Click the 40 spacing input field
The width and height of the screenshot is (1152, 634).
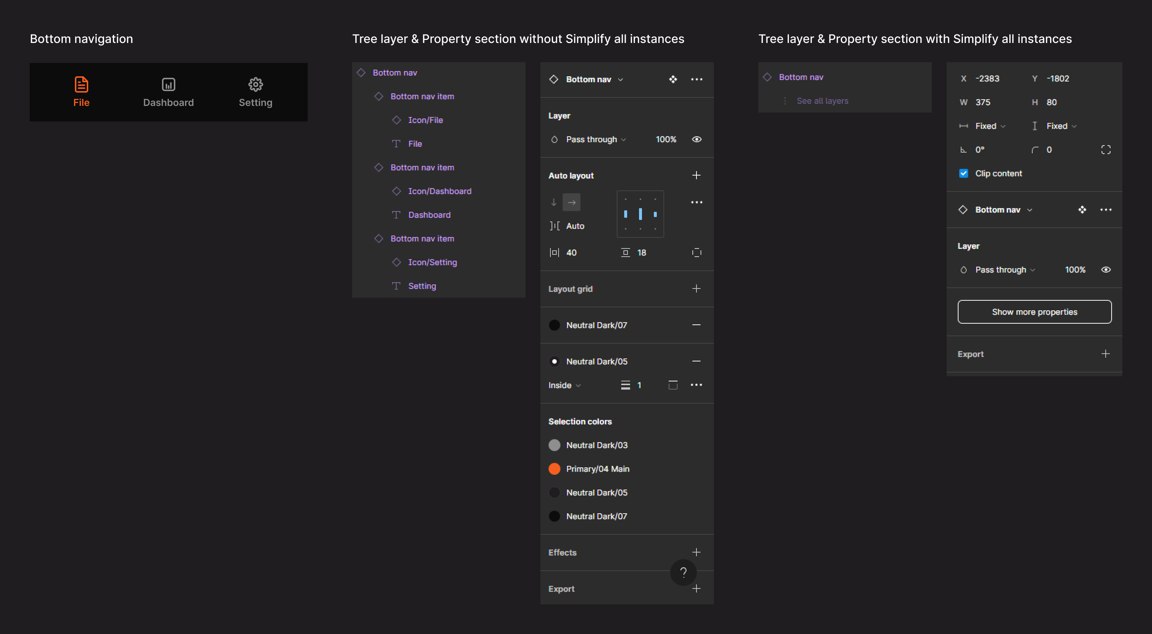(571, 253)
